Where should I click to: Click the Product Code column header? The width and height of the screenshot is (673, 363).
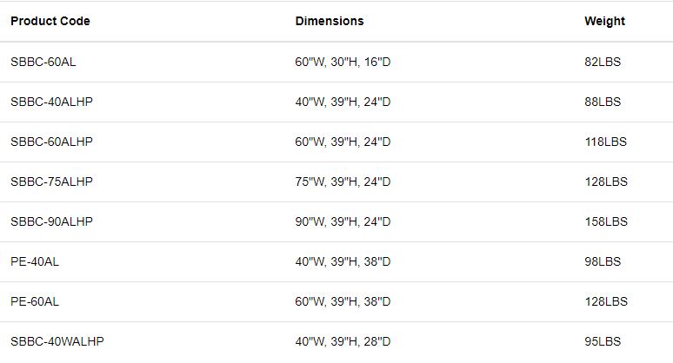pos(50,21)
